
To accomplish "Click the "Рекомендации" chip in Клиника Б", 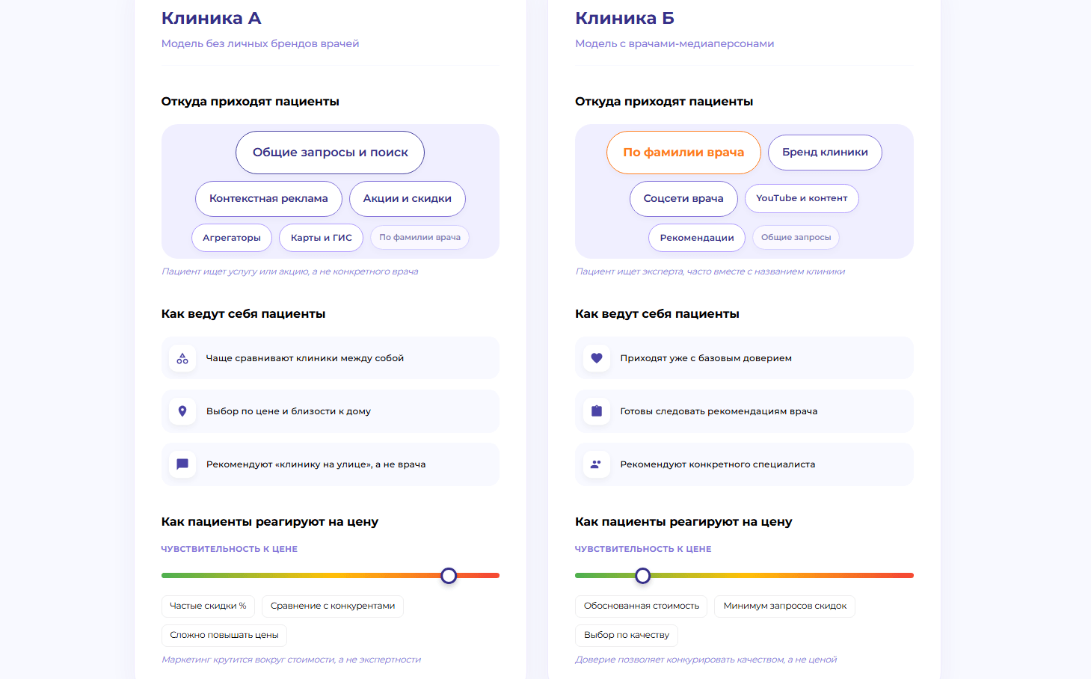I will [x=697, y=238].
